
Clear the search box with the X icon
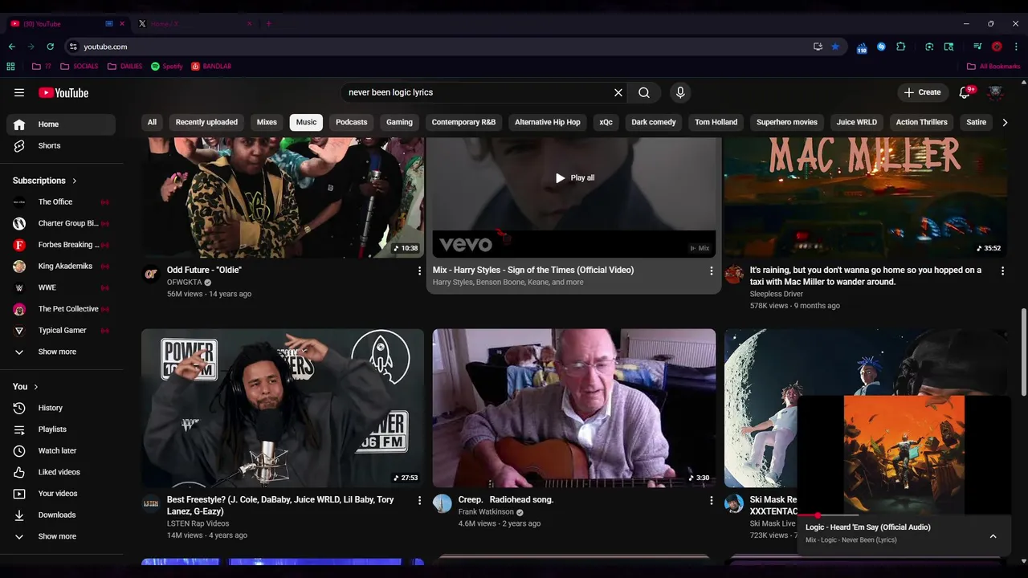coord(618,92)
